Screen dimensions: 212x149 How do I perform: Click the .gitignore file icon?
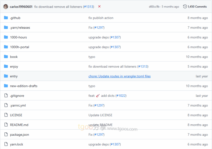pos(6,96)
